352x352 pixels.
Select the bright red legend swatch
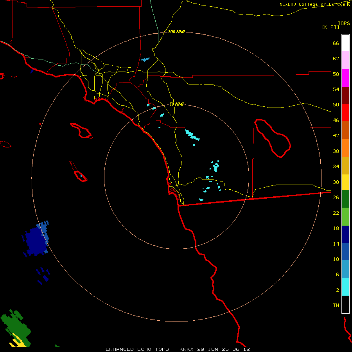pyautogui.click(x=345, y=113)
